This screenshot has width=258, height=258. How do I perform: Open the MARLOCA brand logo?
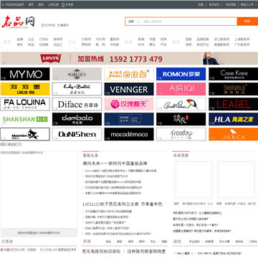(77, 74)
